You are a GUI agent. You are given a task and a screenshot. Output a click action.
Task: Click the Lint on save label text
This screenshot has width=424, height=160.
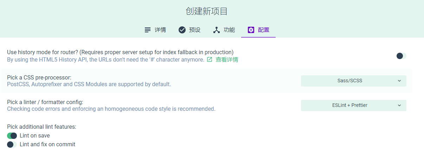[x=35, y=136]
